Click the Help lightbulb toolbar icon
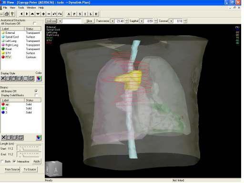The height and width of the screenshot is (183, 244). point(12,14)
